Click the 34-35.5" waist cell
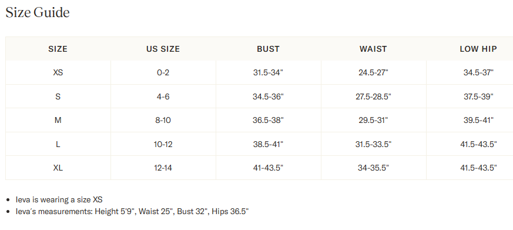 click(373, 168)
